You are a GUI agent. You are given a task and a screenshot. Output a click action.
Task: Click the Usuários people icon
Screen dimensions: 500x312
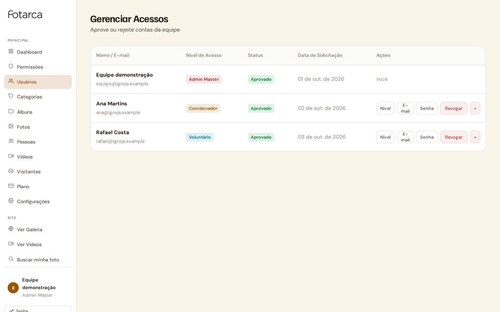(x=11, y=81)
